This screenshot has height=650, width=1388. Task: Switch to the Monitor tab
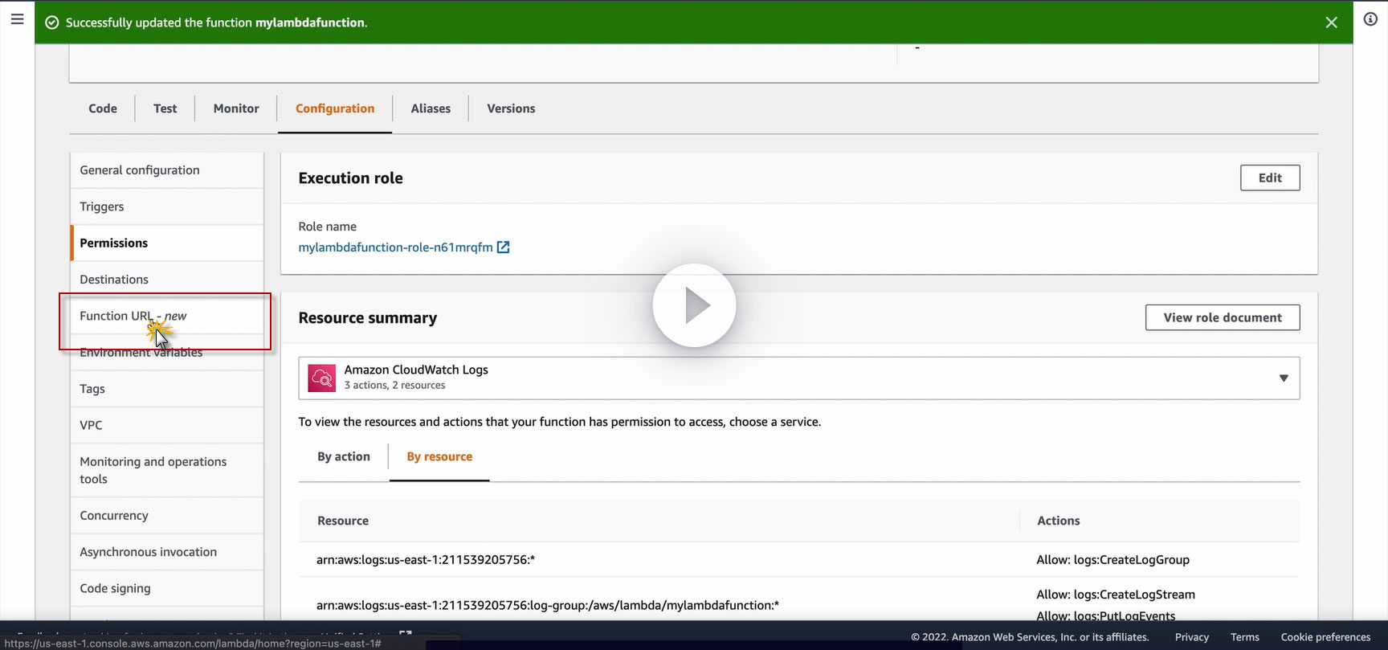236,108
